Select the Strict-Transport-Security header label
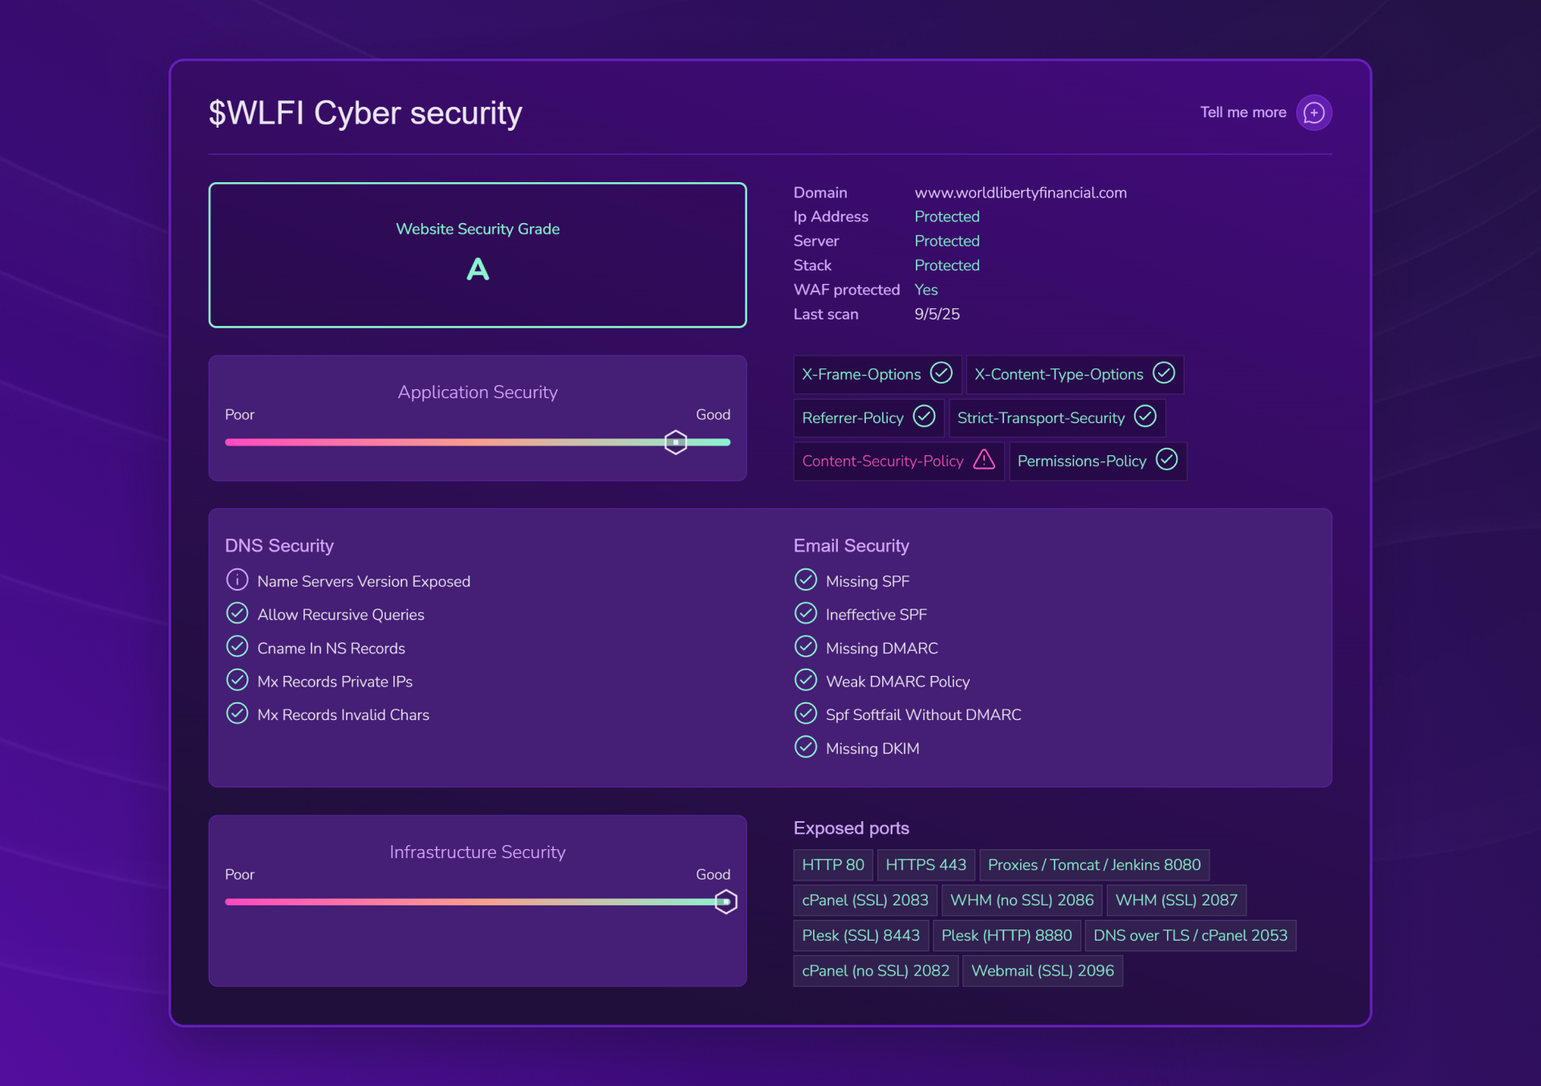This screenshot has width=1541, height=1086. (1041, 417)
